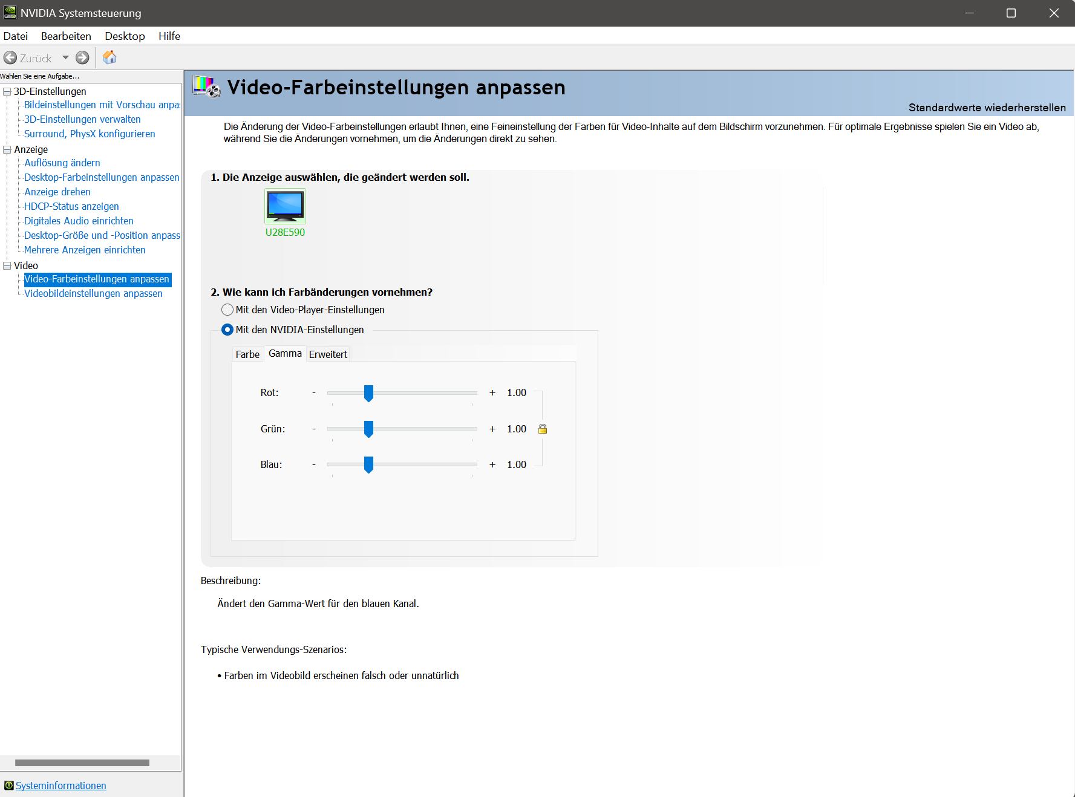Increase Rot gamma with plus sign
The height and width of the screenshot is (797, 1075).
(492, 393)
